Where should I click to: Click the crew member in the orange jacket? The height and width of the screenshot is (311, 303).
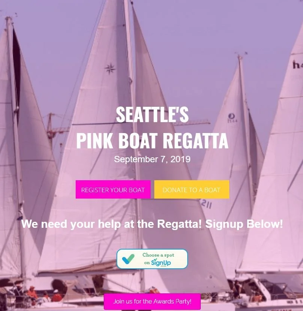(x=32, y=292)
